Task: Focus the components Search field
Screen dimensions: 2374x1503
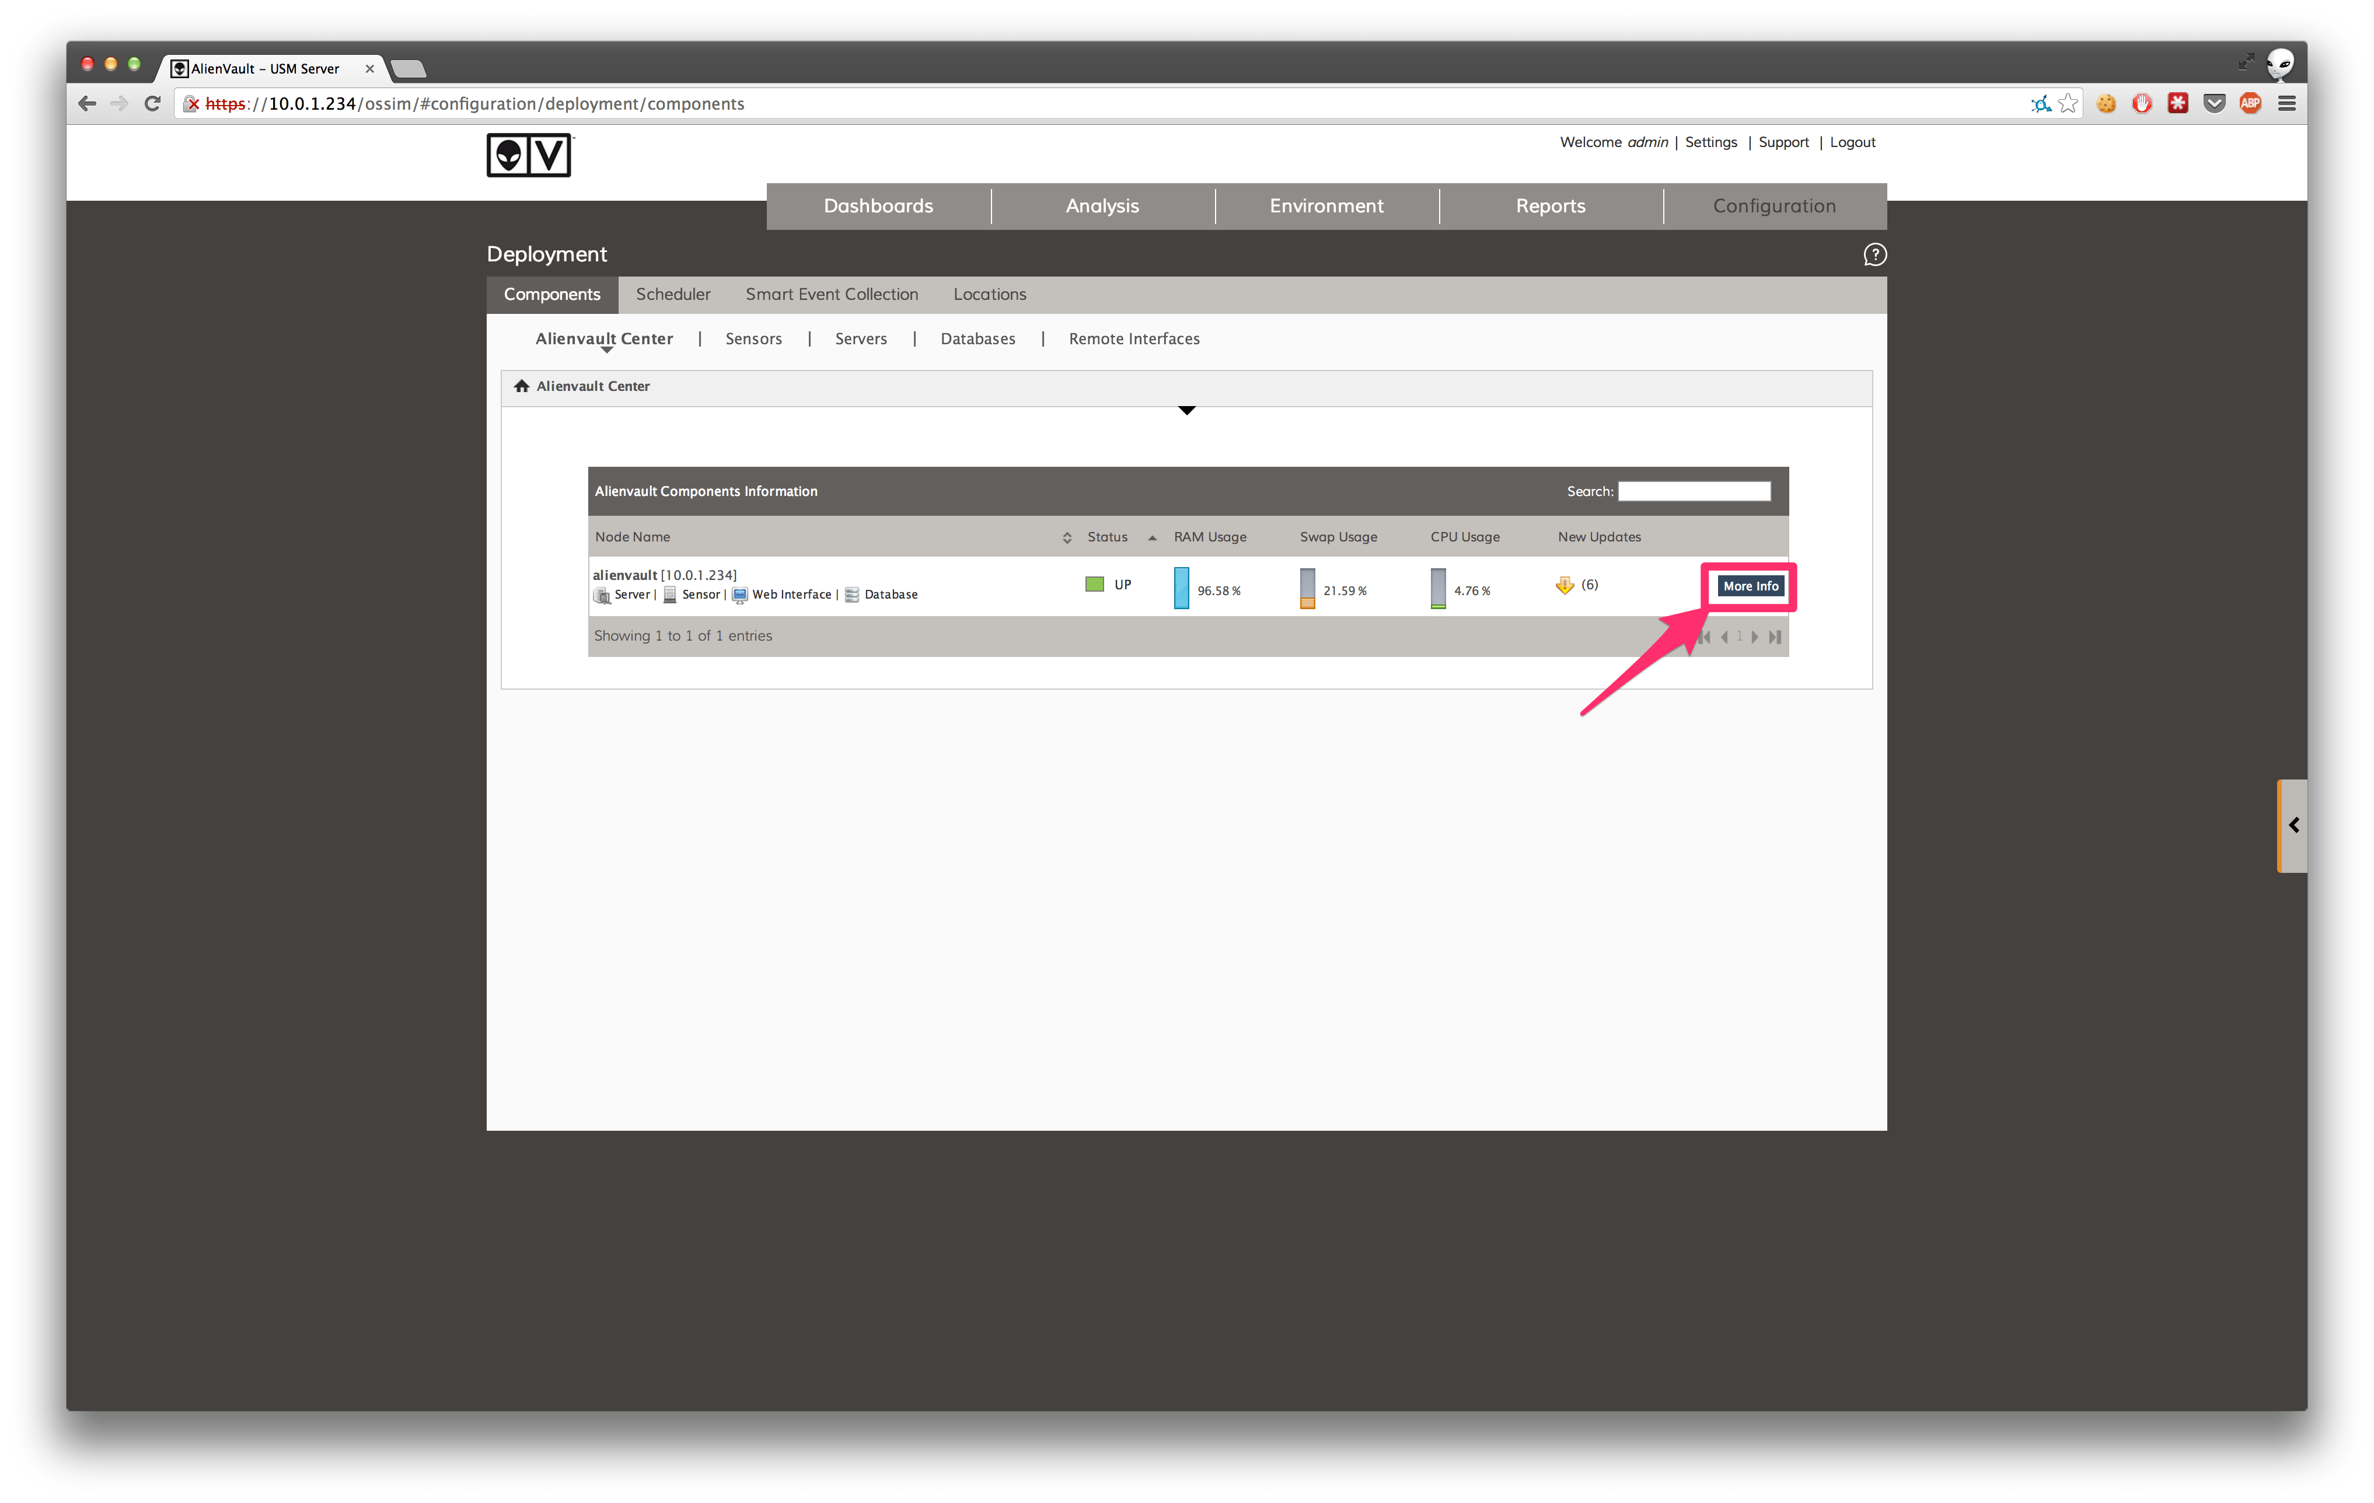Action: pos(1695,492)
